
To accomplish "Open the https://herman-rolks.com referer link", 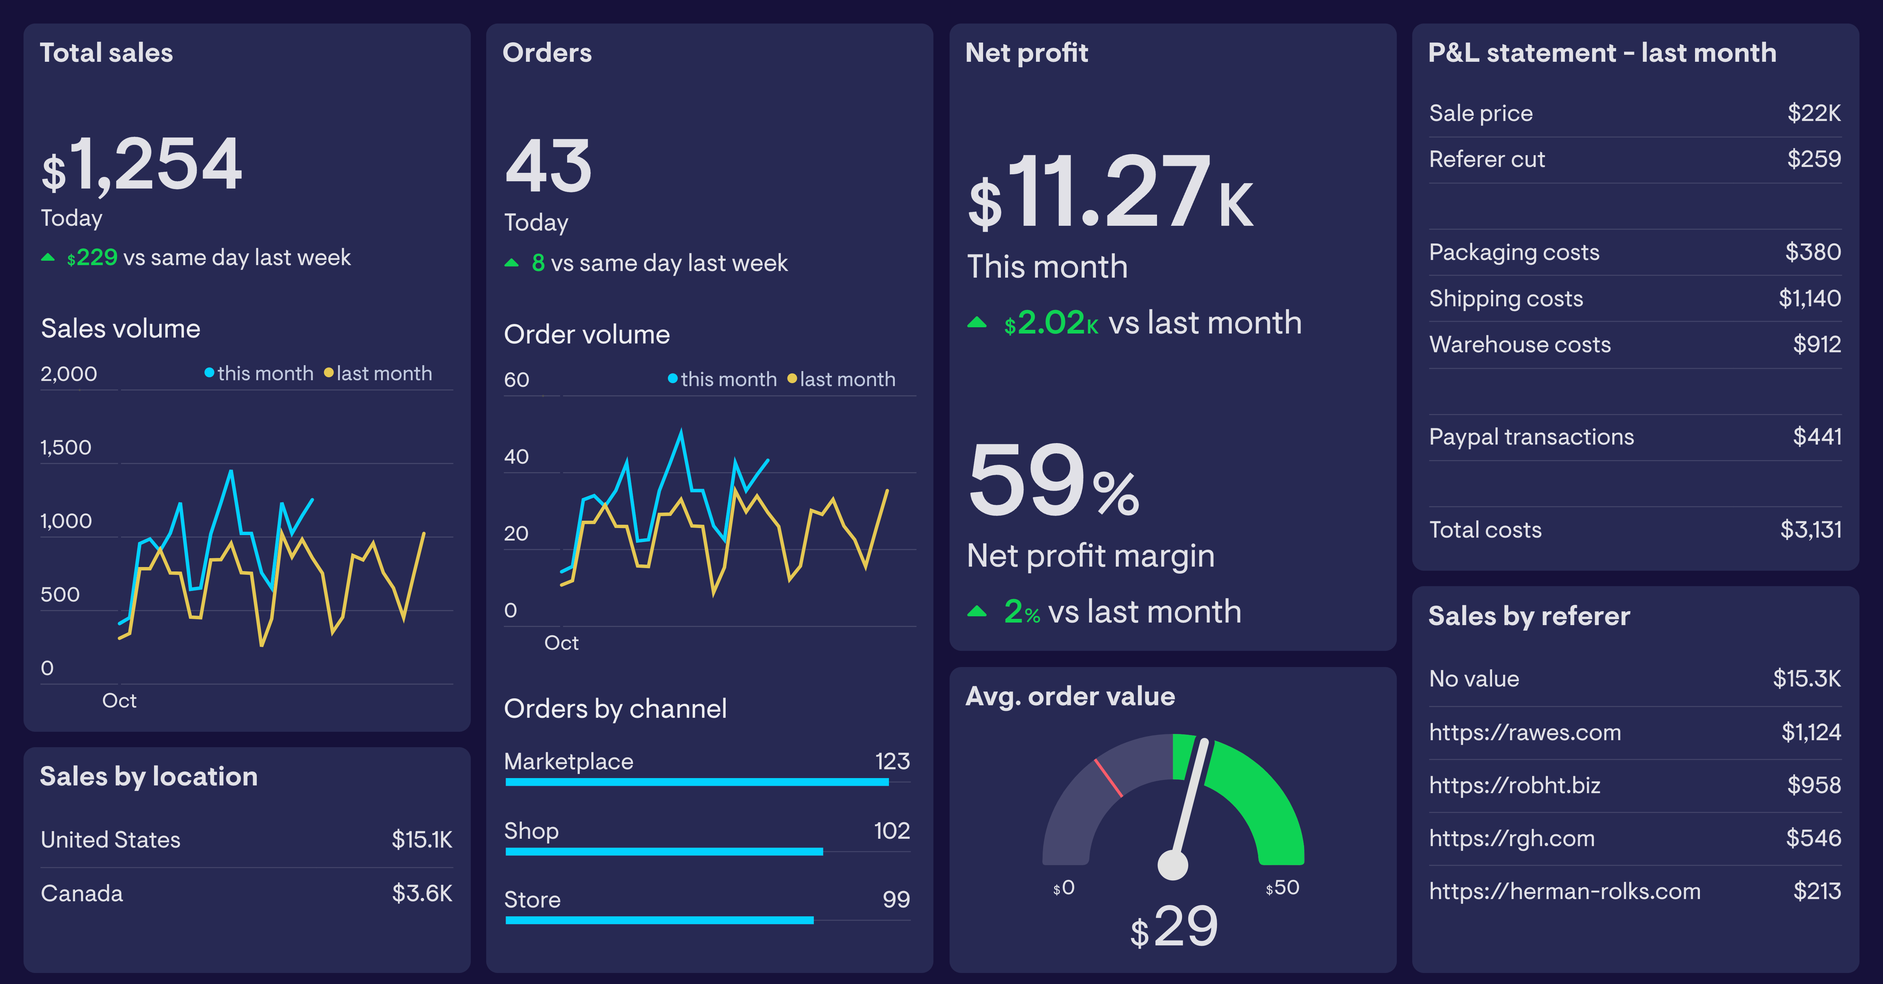I will [x=1565, y=891].
